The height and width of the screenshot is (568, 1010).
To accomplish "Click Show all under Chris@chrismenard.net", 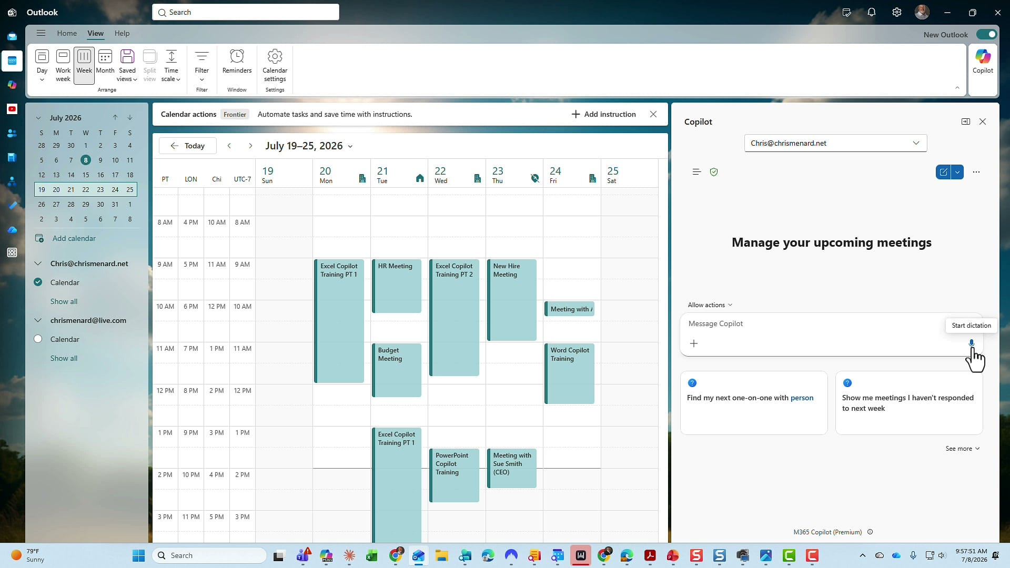I will tap(64, 301).
